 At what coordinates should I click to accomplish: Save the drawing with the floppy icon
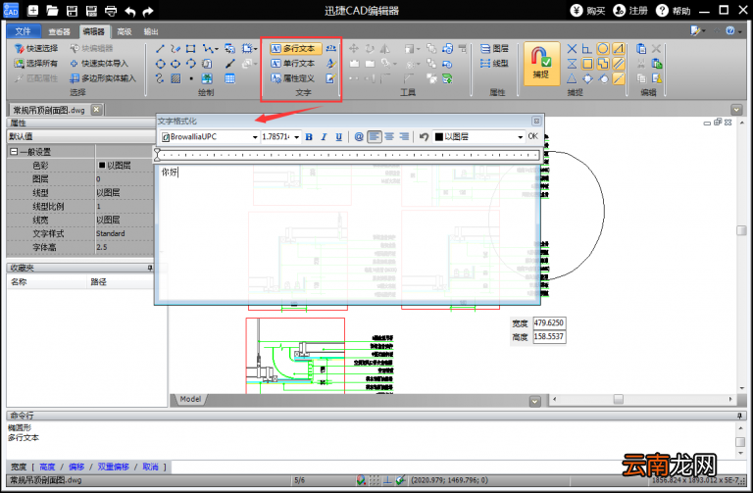[x=72, y=11]
